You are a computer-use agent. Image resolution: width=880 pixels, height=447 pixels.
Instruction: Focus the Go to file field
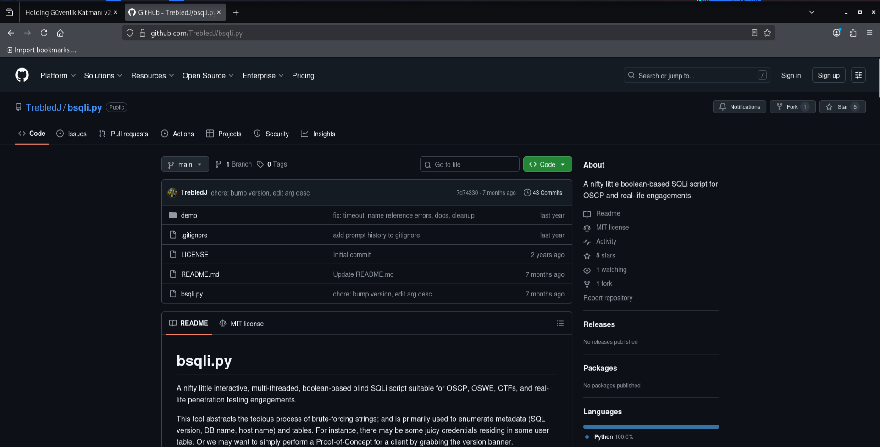tap(469, 164)
